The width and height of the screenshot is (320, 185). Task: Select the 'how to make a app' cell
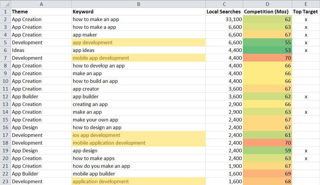point(139,27)
